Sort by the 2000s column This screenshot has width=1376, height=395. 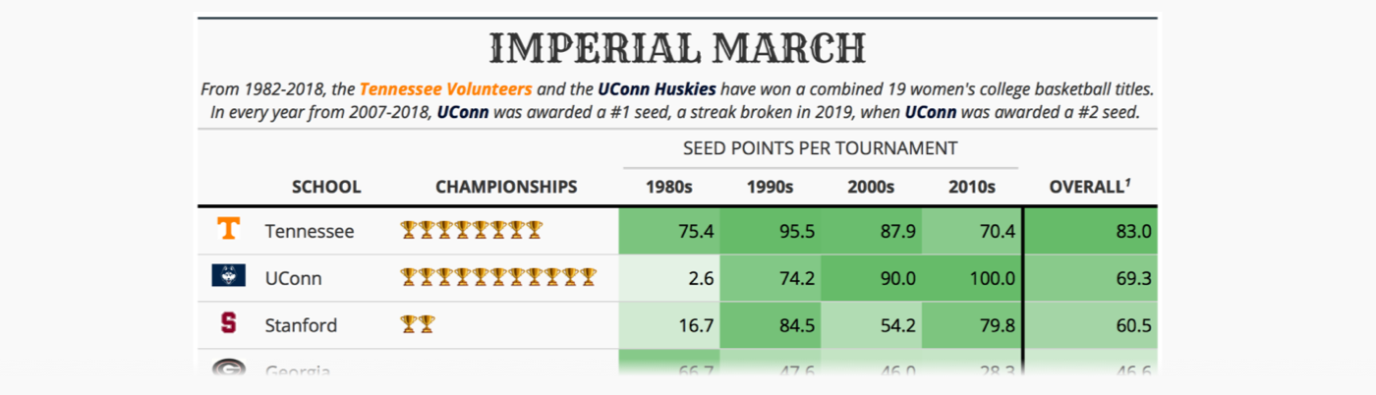[871, 187]
